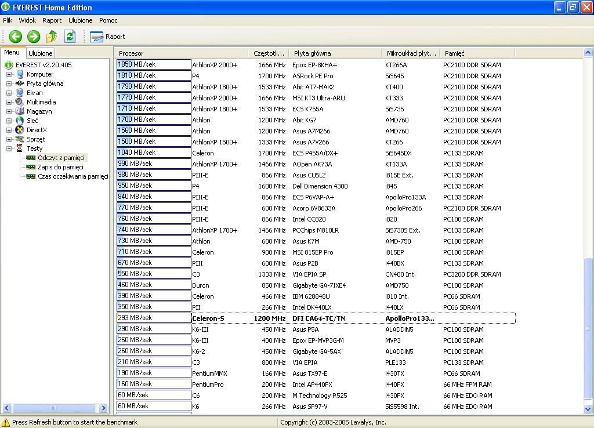Open the Raport toolbar button
The width and height of the screenshot is (594, 428).
point(107,37)
